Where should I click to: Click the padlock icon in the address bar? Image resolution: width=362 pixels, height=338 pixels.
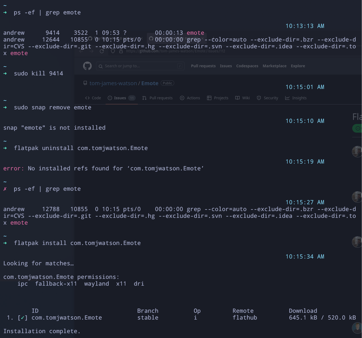tap(121, 51)
